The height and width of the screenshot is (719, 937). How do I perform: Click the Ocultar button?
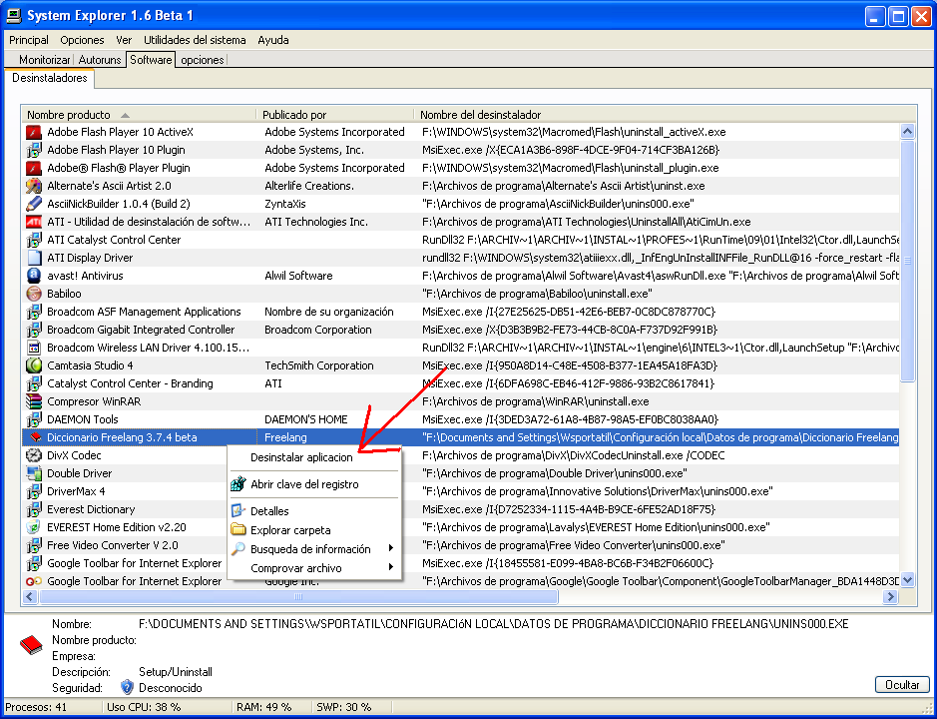pos(902,684)
